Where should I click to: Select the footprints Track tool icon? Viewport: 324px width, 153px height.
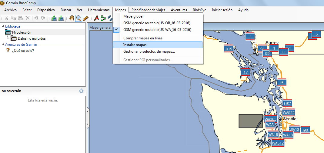[x=110, y=18]
